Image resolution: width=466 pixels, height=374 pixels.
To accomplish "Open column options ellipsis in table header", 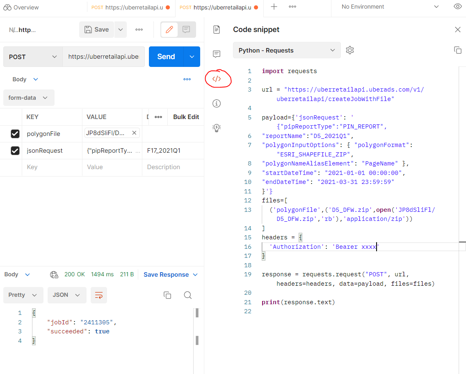I will [158, 117].
